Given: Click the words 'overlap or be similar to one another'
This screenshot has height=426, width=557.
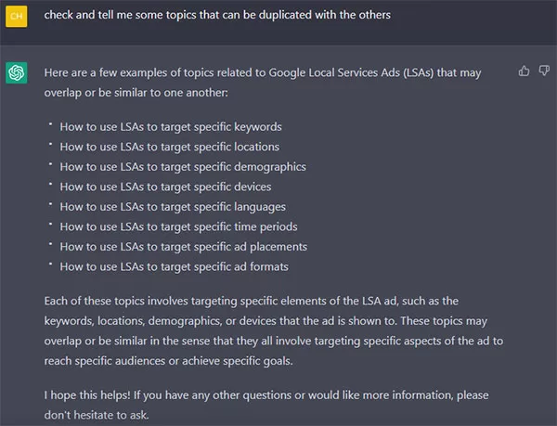Looking at the screenshot, I should coord(136,93).
